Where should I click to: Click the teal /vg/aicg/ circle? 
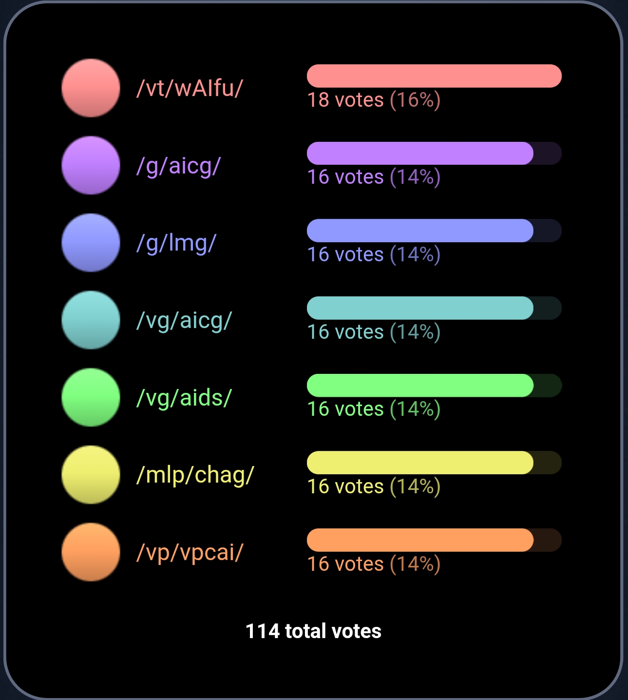pos(91,320)
